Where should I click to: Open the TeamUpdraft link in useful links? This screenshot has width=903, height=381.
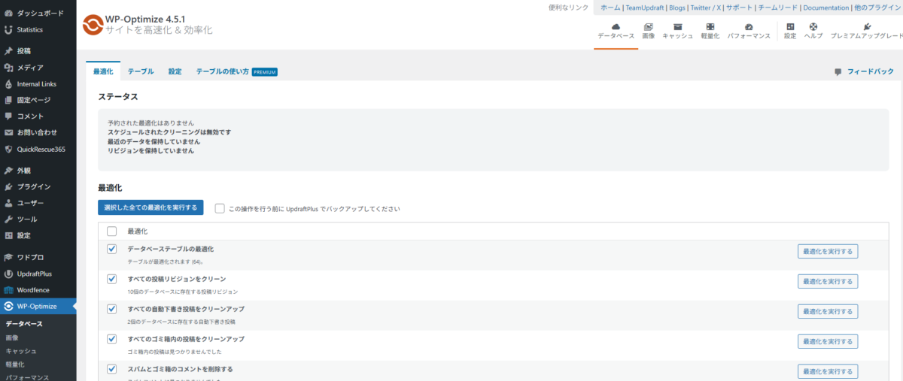point(644,8)
